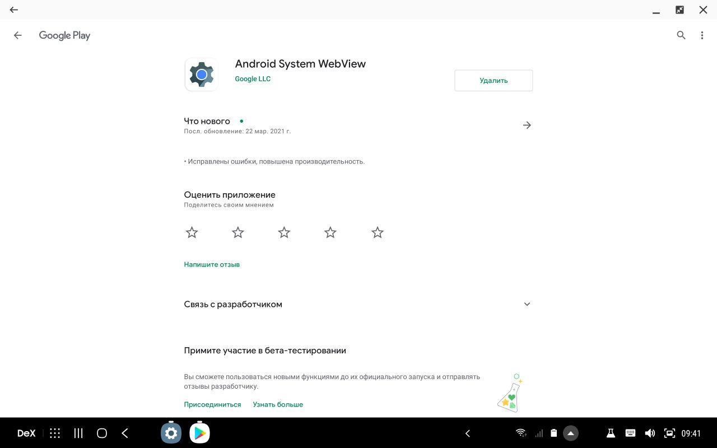Viewport: 717px width, 448px height.
Task: Open the Что нового arrow
Action: [x=527, y=125]
